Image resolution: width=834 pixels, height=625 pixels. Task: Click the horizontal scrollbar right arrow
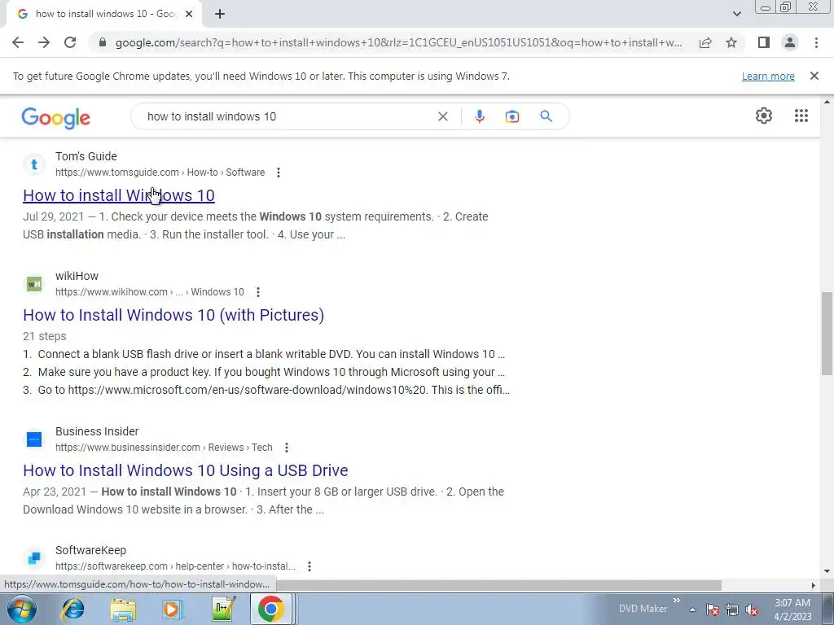point(814,585)
